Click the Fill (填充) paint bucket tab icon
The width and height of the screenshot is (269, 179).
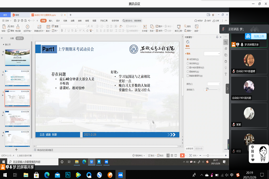[x=188, y=42]
